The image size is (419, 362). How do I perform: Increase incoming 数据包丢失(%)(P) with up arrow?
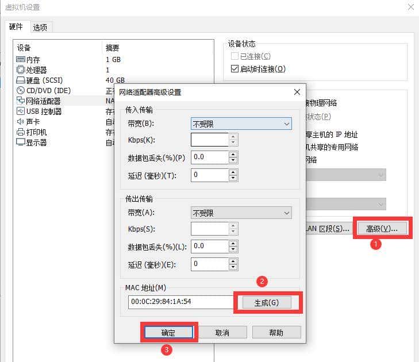pyautogui.click(x=233, y=154)
